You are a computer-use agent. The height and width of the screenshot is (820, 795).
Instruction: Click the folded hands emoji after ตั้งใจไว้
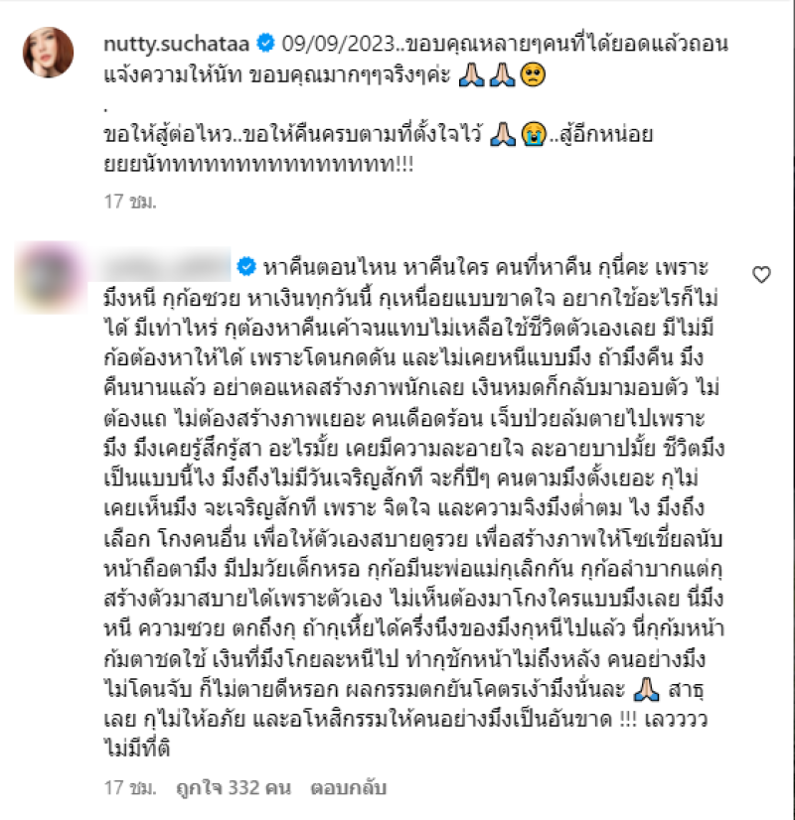[x=503, y=134]
